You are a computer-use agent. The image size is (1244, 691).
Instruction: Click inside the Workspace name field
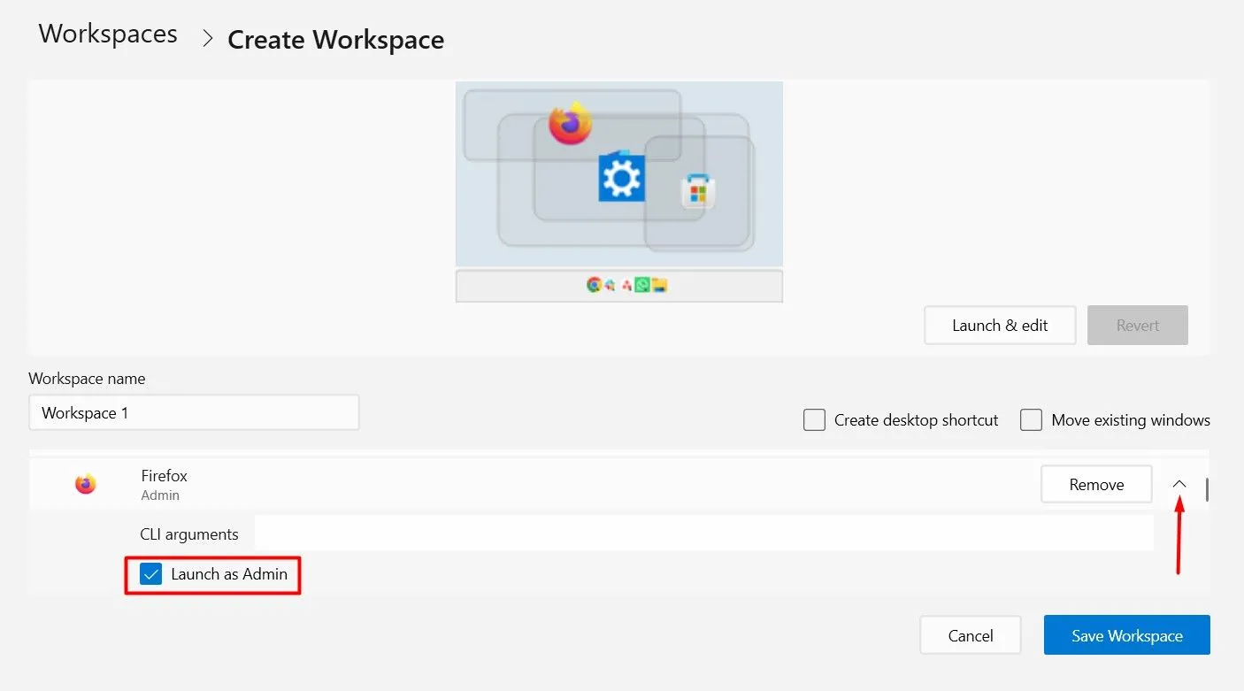(194, 412)
